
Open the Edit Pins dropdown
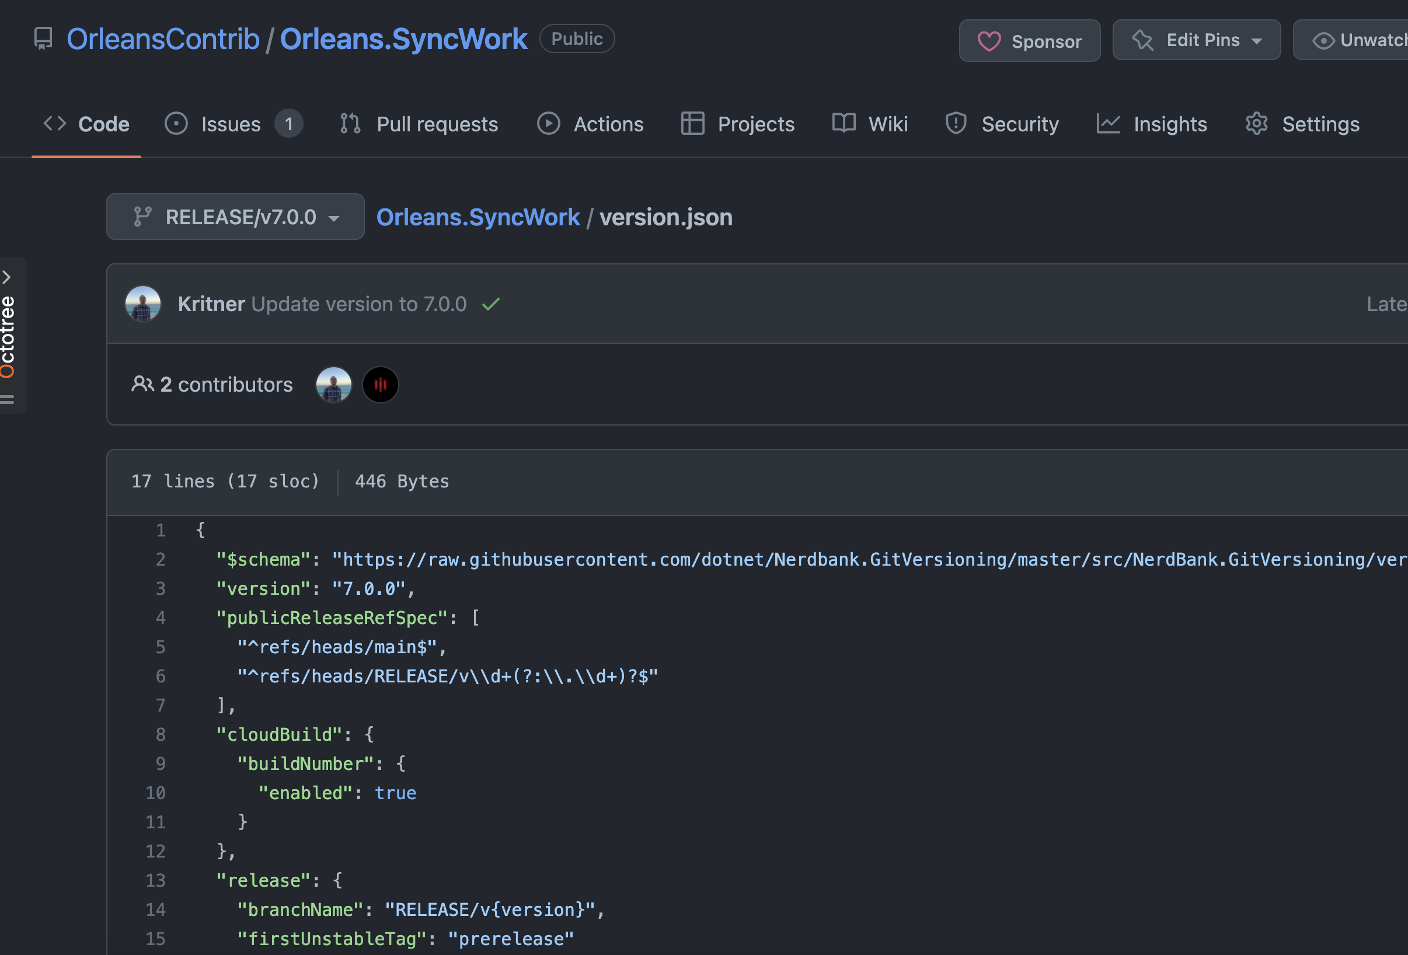(1196, 41)
